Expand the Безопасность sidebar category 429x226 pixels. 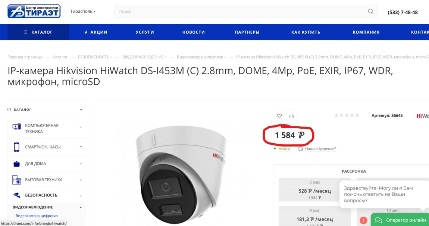pos(81,195)
